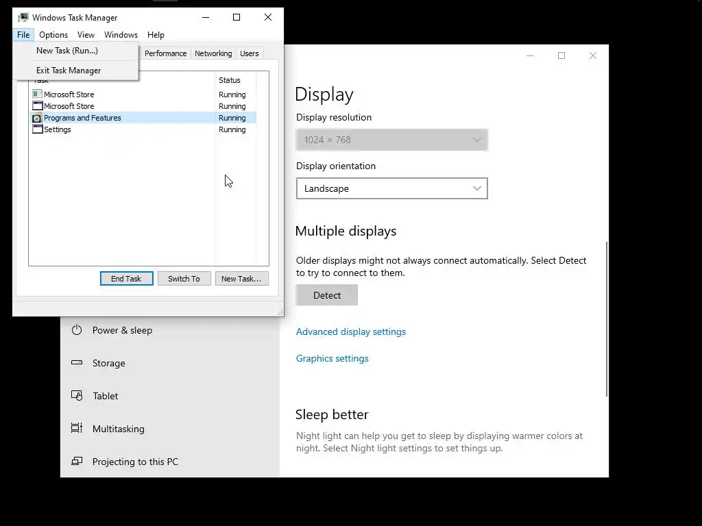Expand the Display orientation Landscape dropdown
Screen dimensions: 702x526
(x=391, y=189)
